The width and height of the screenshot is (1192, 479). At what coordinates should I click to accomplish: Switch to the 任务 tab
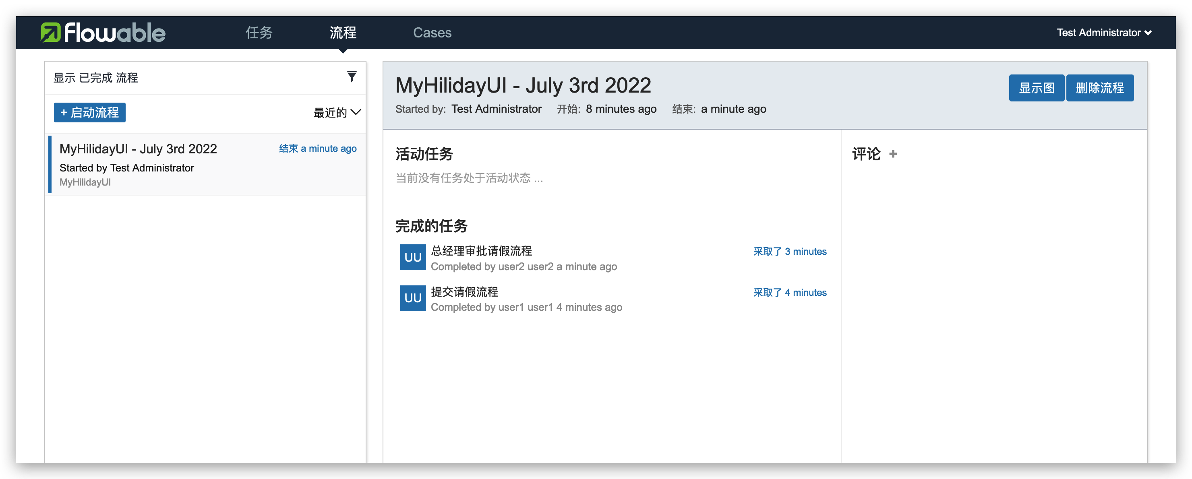(x=259, y=32)
